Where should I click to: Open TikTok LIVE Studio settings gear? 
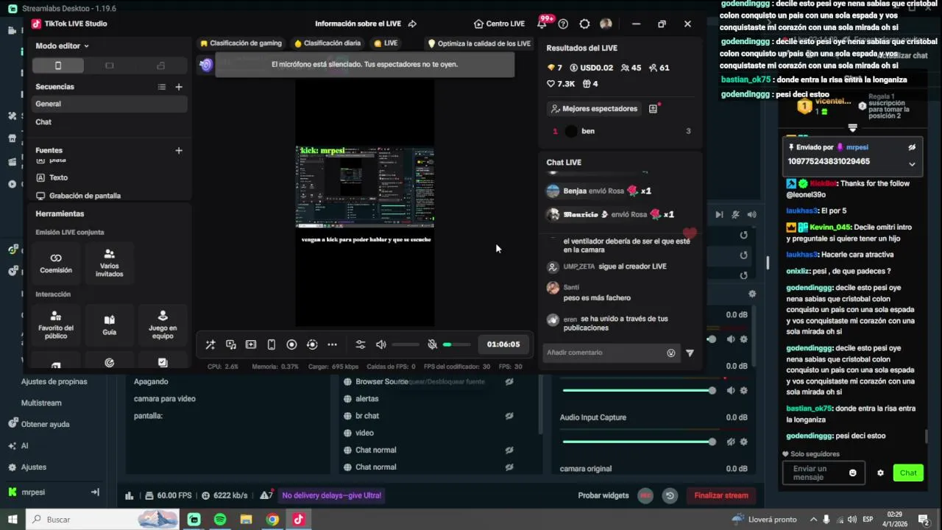coord(584,24)
